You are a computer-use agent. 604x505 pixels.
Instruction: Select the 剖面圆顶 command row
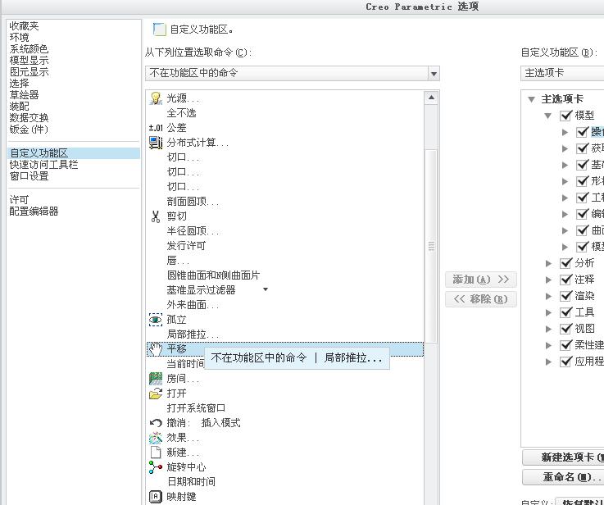[x=284, y=202]
